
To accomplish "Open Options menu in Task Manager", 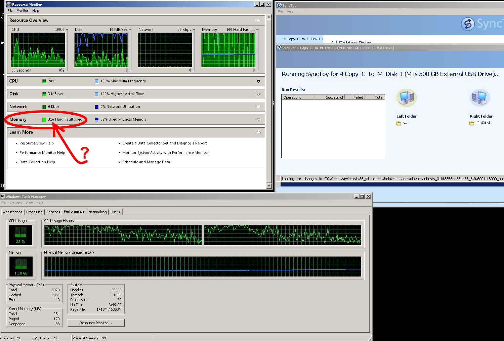I will (16, 203).
